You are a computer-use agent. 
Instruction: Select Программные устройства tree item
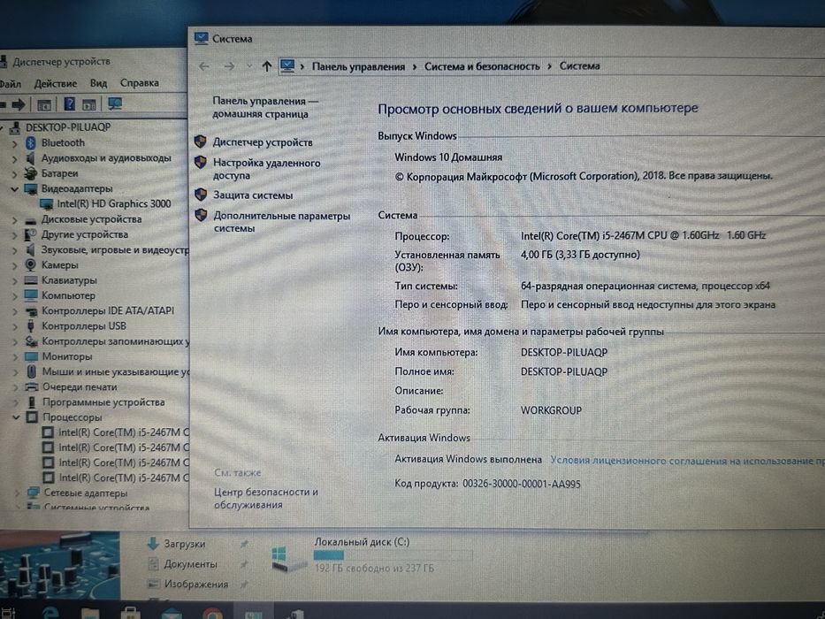pos(103,402)
